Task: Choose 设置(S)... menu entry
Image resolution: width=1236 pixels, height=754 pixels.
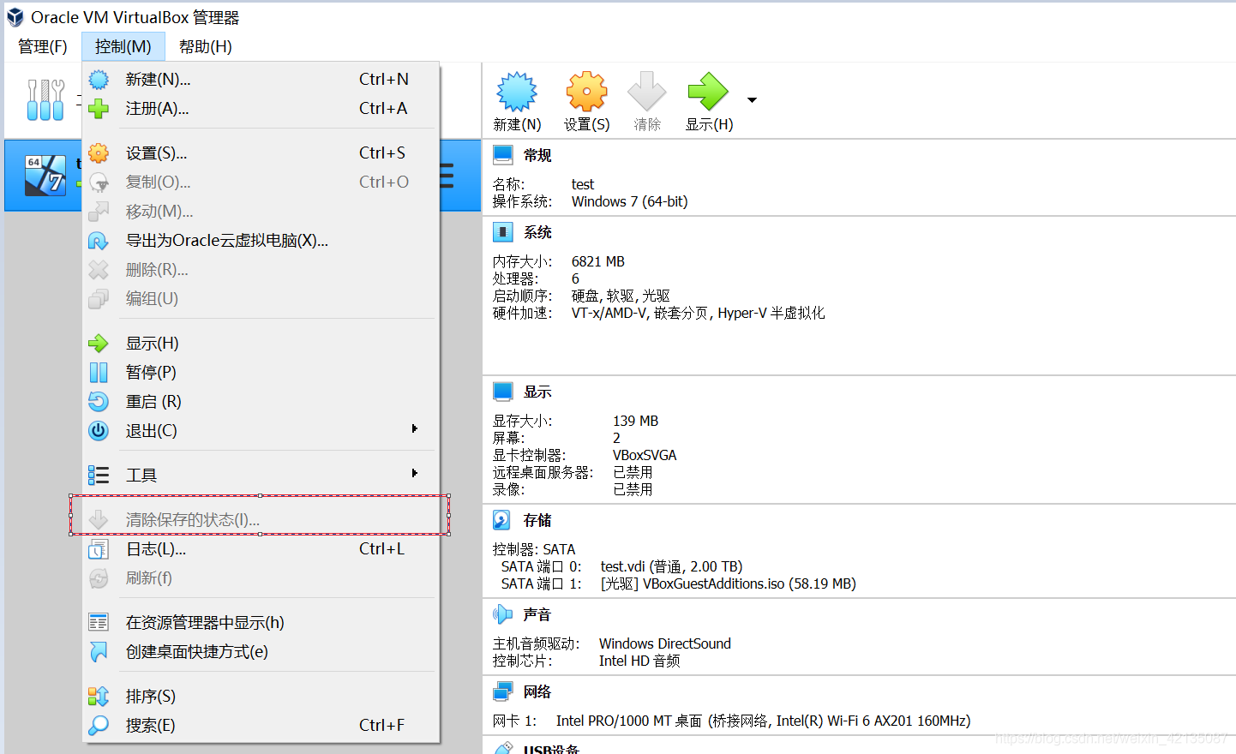Action: [x=261, y=153]
